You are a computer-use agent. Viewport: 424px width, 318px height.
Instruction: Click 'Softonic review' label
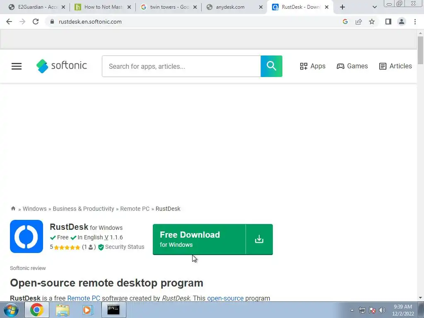28,268
